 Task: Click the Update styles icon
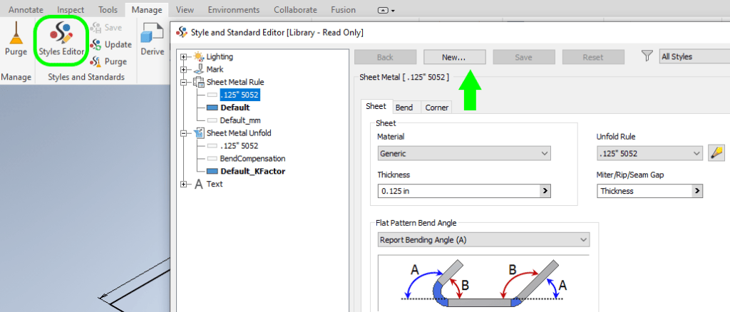click(x=96, y=44)
